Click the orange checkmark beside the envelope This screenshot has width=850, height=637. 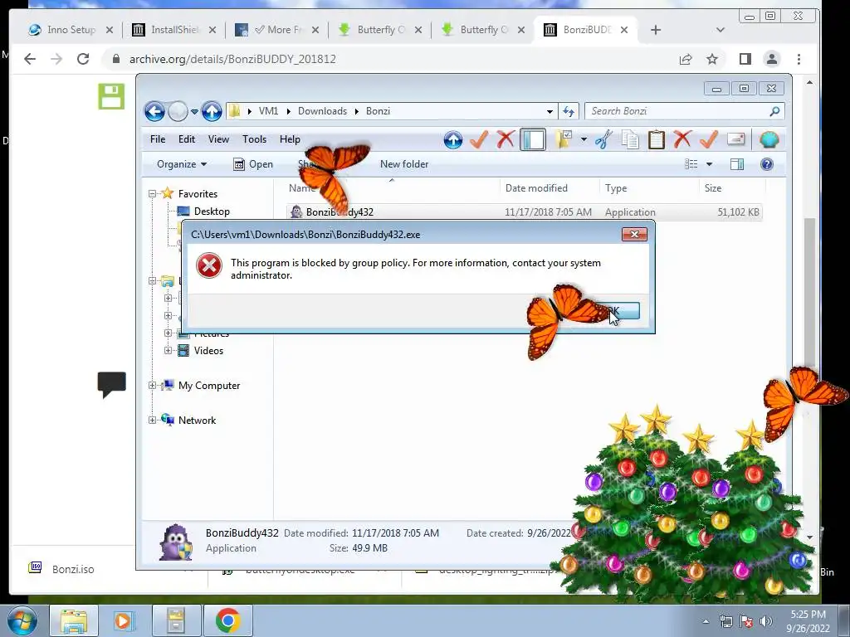[x=709, y=139]
